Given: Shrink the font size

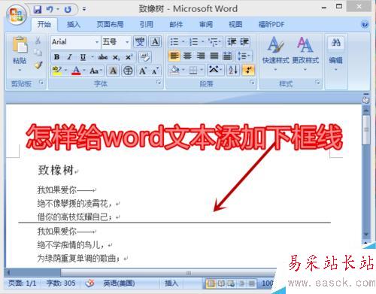Looking at the screenshot, I should coord(155,71).
